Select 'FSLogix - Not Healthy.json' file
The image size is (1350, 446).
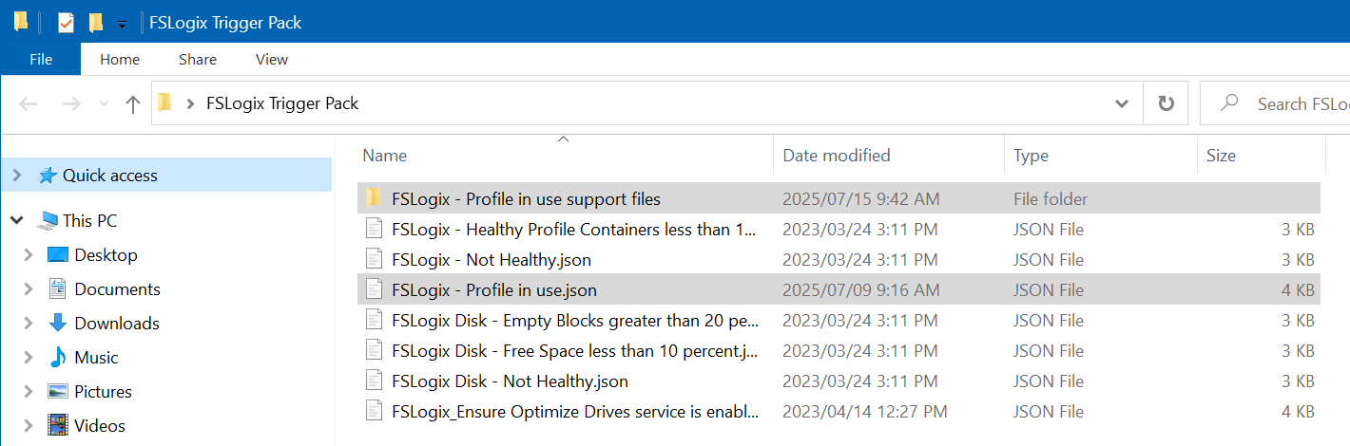tap(839, 260)
